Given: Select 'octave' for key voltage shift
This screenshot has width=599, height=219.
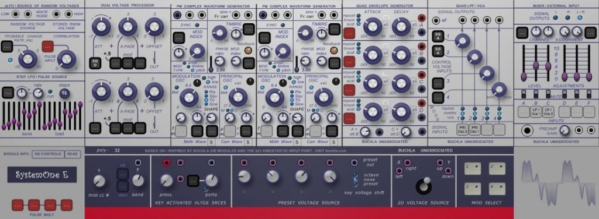Looking at the screenshot, I should (x=355, y=175).
